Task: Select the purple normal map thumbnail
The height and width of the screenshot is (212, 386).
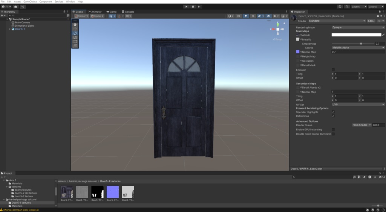Action: [x=112, y=192]
